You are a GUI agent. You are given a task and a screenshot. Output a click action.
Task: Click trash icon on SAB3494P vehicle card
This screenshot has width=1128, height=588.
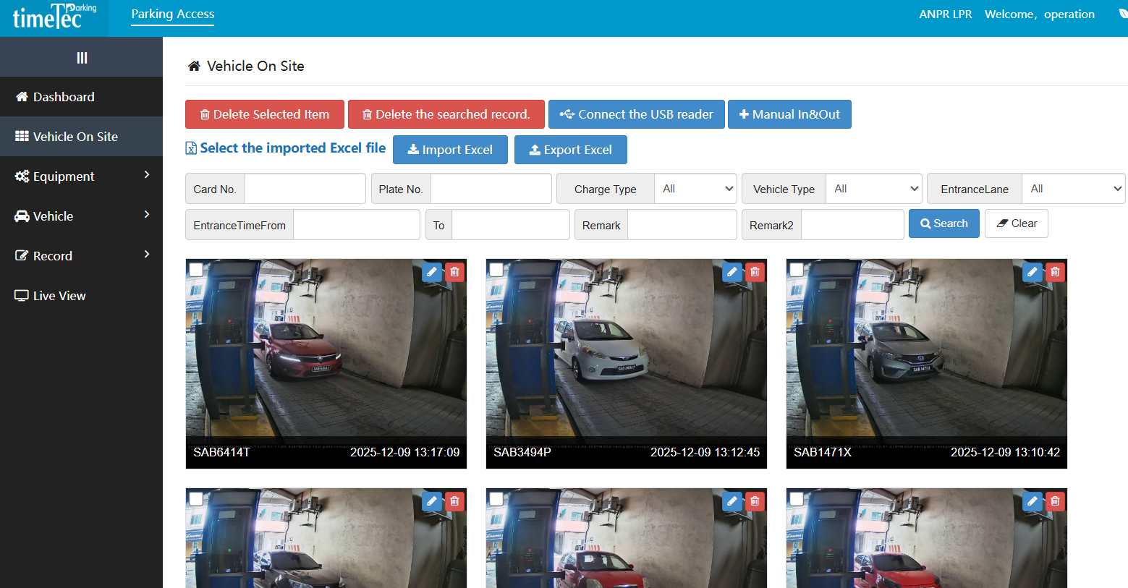click(755, 272)
